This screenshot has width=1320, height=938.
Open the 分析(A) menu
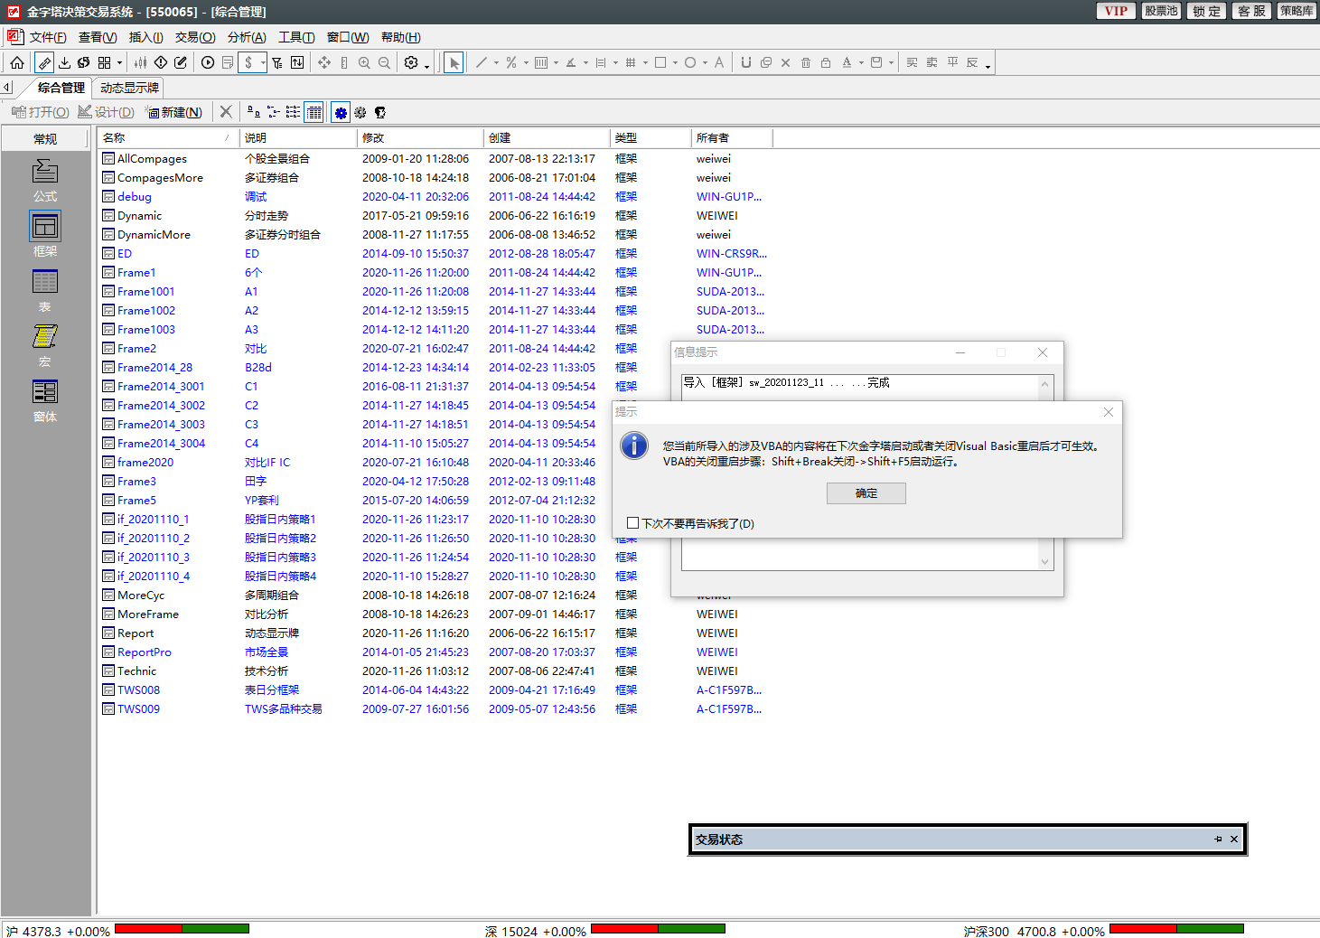click(247, 37)
